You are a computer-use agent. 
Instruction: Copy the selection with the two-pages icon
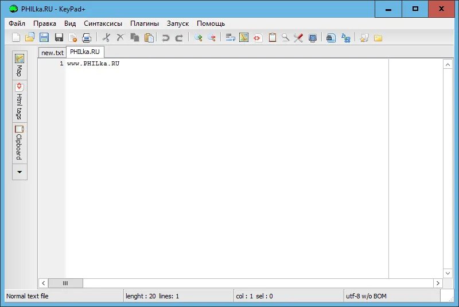(x=135, y=37)
